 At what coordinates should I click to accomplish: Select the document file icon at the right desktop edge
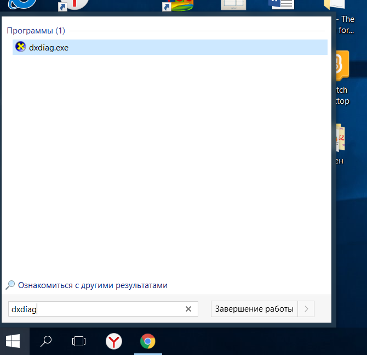pyautogui.click(x=340, y=137)
